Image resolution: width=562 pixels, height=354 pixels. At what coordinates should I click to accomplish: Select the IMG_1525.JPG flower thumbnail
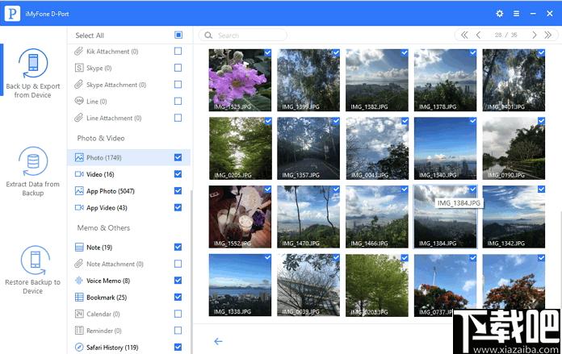pyautogui.click(x=240, y=80)
